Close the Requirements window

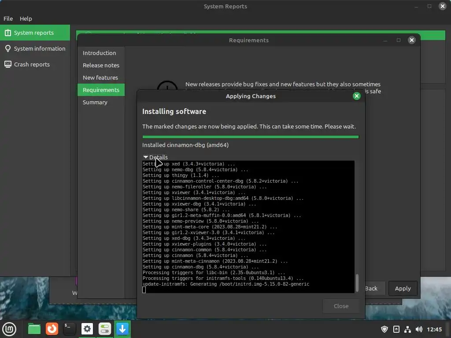pyautogui.click(x=412, y=40)
